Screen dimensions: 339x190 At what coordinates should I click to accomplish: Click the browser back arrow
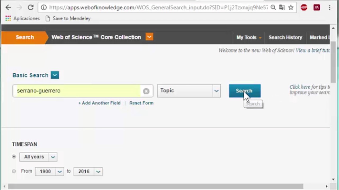[x=8, y=7]
